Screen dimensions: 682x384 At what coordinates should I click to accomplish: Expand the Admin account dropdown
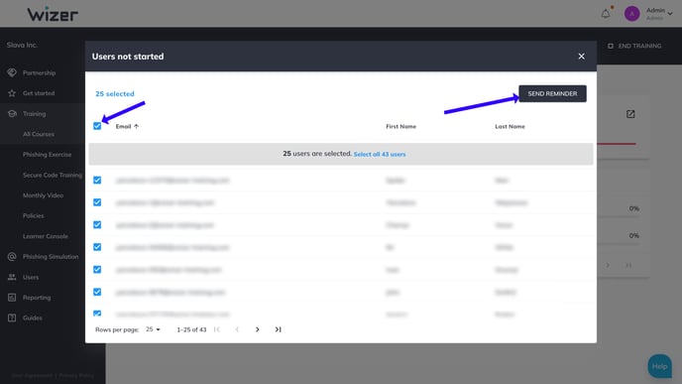[x=670, y=14]
